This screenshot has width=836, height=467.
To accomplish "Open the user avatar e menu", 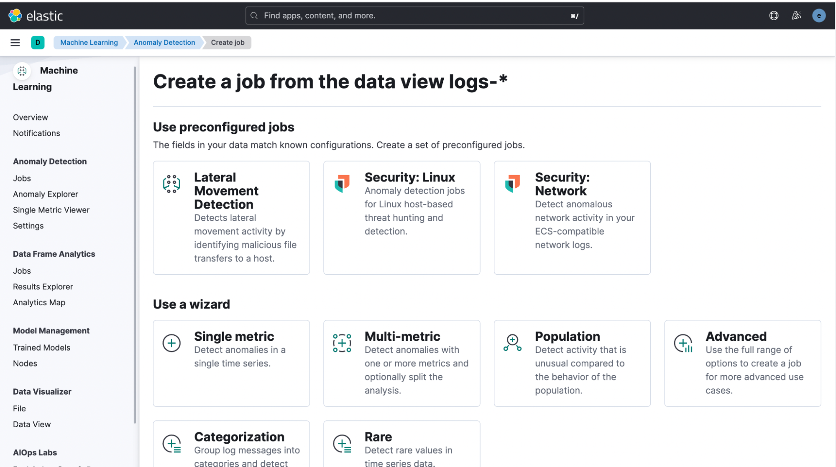I will click(818, 16).
